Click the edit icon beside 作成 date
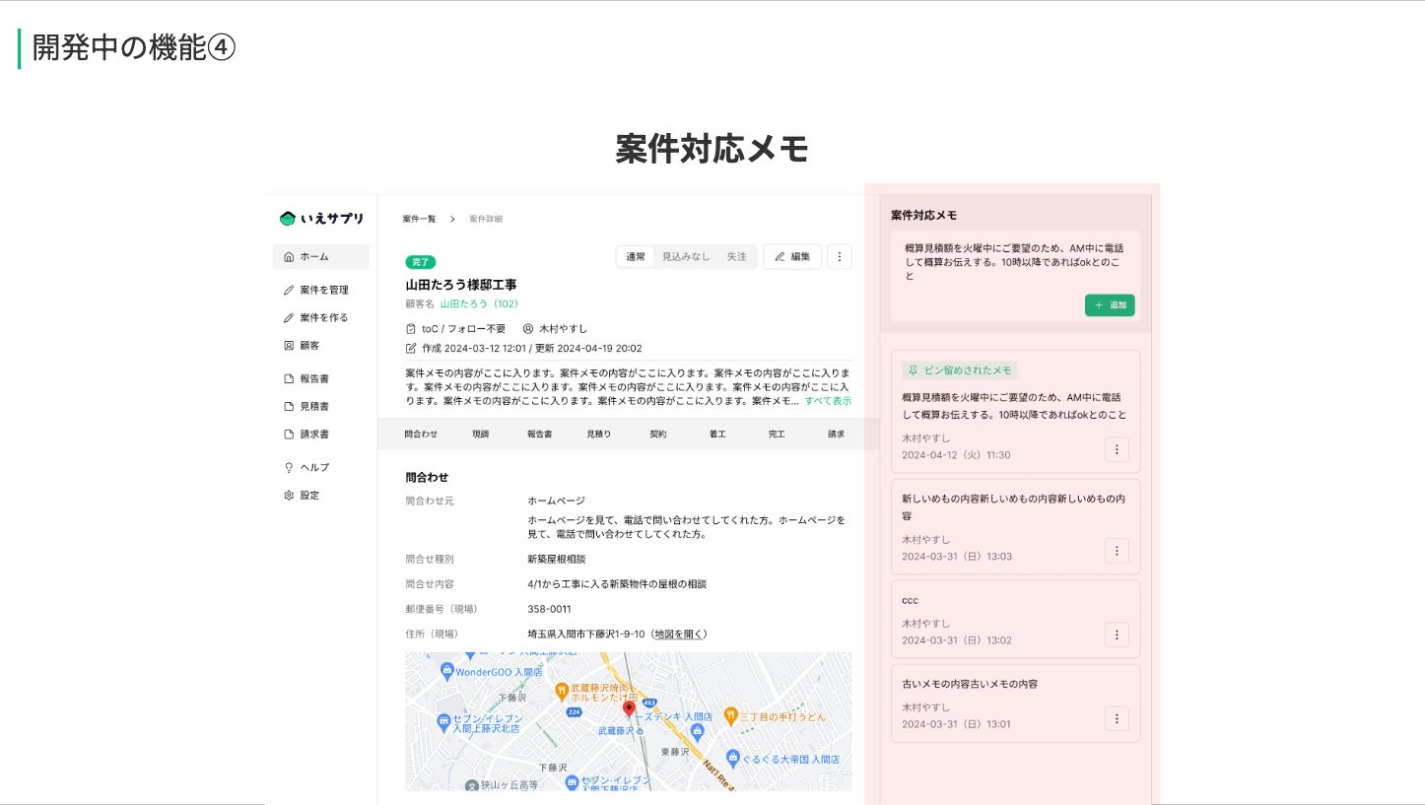Screen dimensions: 1425x805 point(411,349)
